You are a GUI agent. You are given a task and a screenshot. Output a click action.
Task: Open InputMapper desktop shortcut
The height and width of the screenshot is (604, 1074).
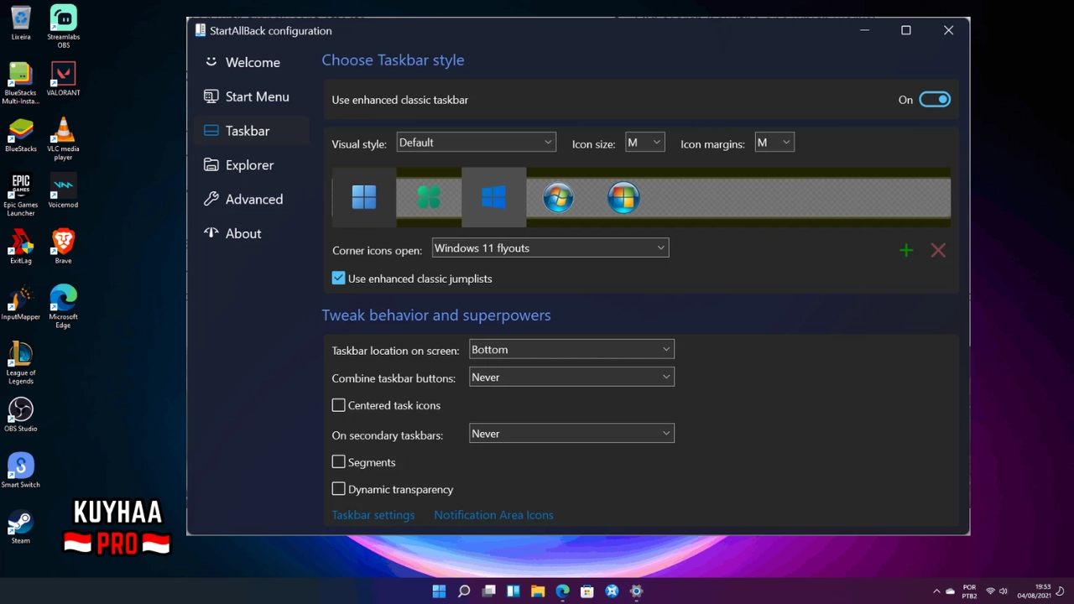click(x=21, y=303)
